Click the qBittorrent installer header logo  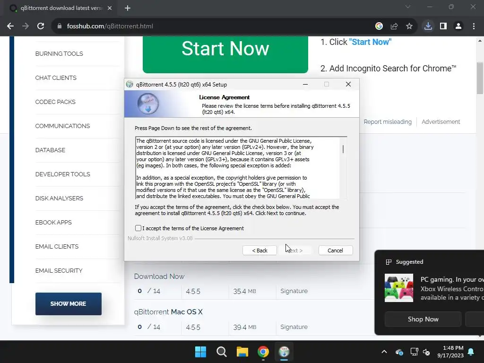tap(148, 104)
